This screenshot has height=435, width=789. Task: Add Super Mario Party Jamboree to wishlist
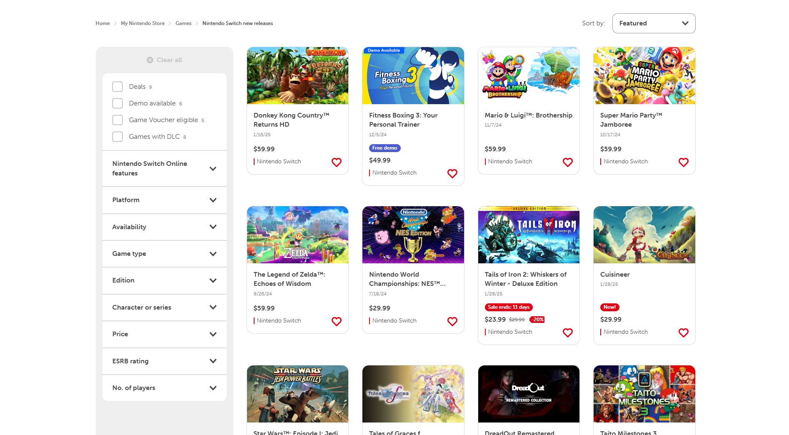click(683, 162)
